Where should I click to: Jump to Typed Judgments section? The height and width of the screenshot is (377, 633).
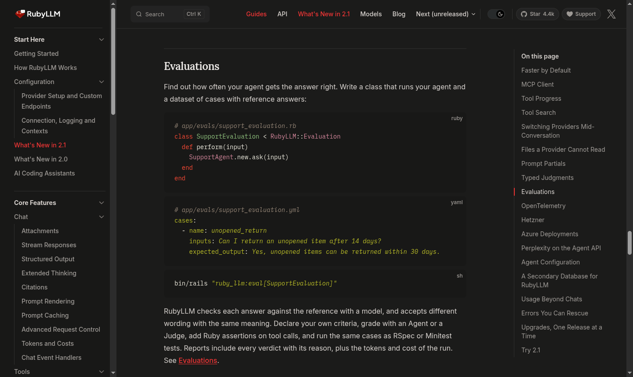point(547,178)
